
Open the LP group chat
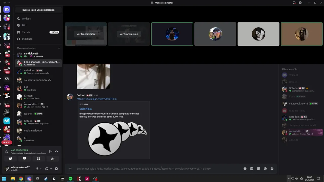pos(38,139)
